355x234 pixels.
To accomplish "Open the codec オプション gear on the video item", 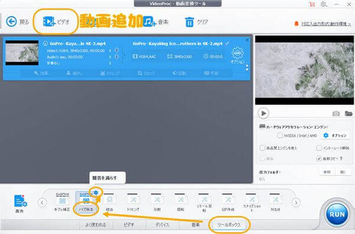I will tap(237, 55).
